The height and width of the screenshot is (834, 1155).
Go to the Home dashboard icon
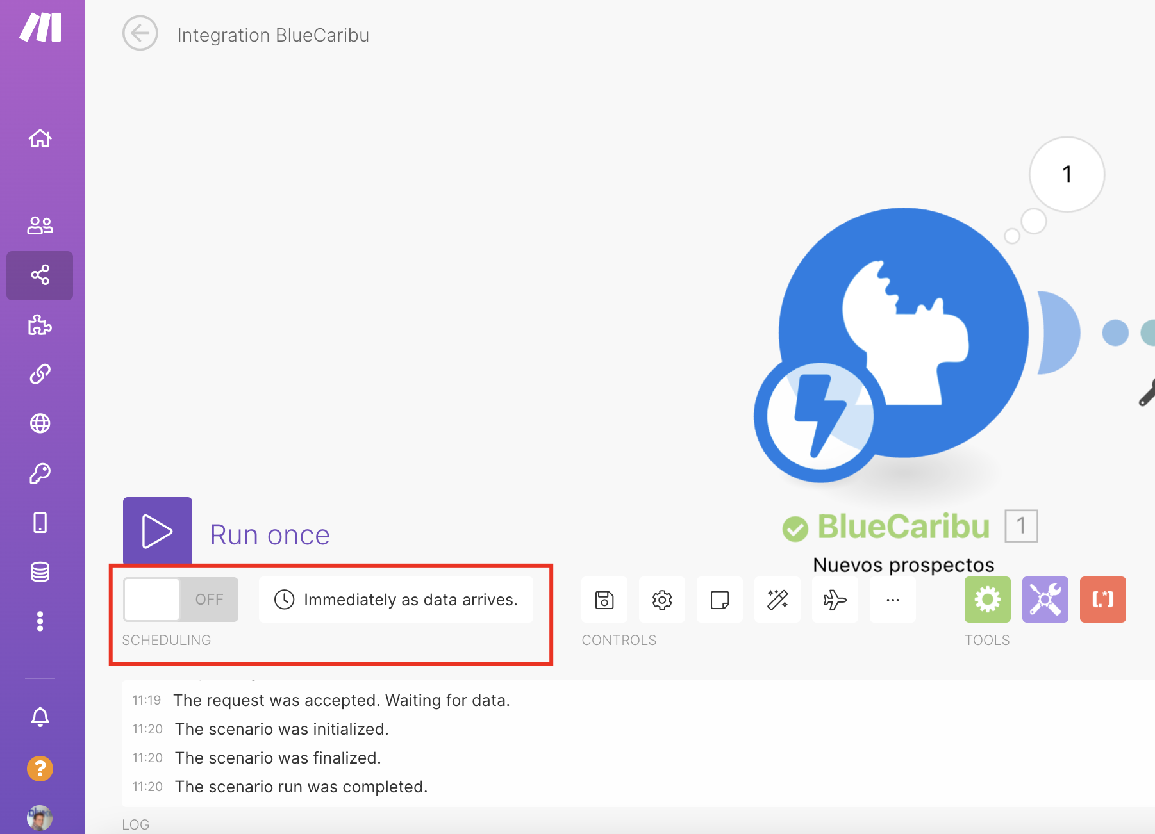(40, 138)
